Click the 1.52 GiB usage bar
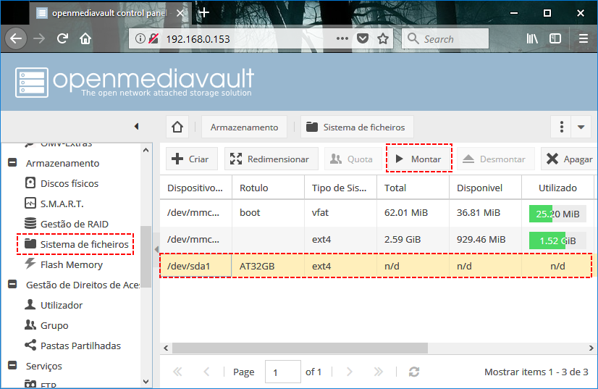598x389 pixels. click(x=557, y=241)
